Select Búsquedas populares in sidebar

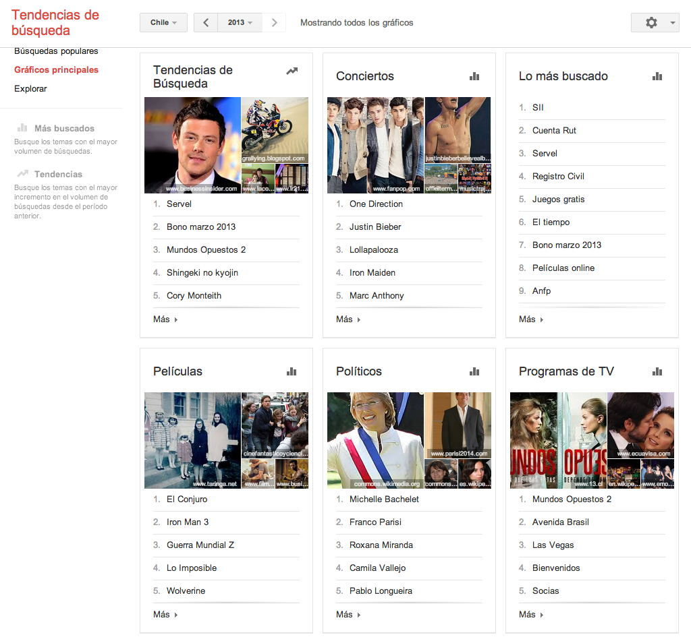(56, 51)
